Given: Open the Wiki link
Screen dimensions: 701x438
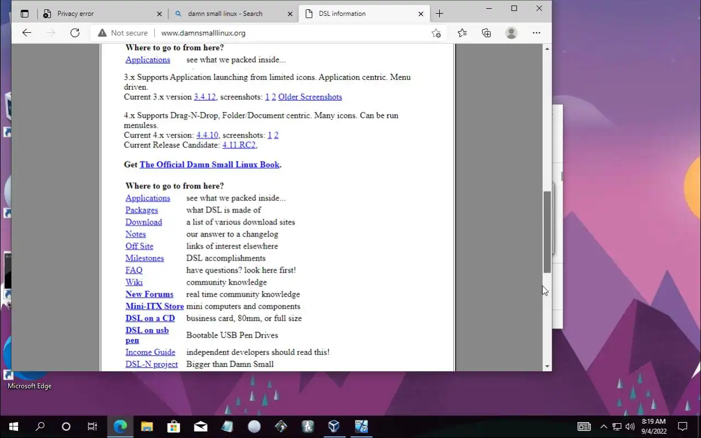Looking at the screenshot, I should pyautogui.click(x=134, y=283).
